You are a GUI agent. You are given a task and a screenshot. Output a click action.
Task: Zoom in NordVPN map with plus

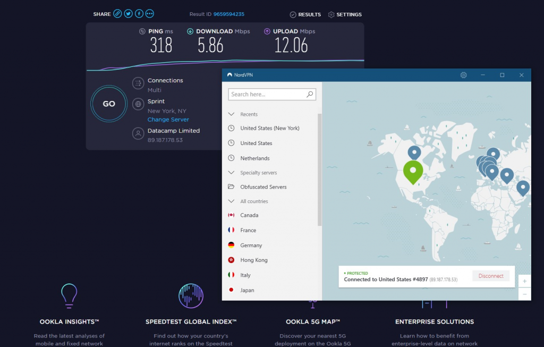524,281
